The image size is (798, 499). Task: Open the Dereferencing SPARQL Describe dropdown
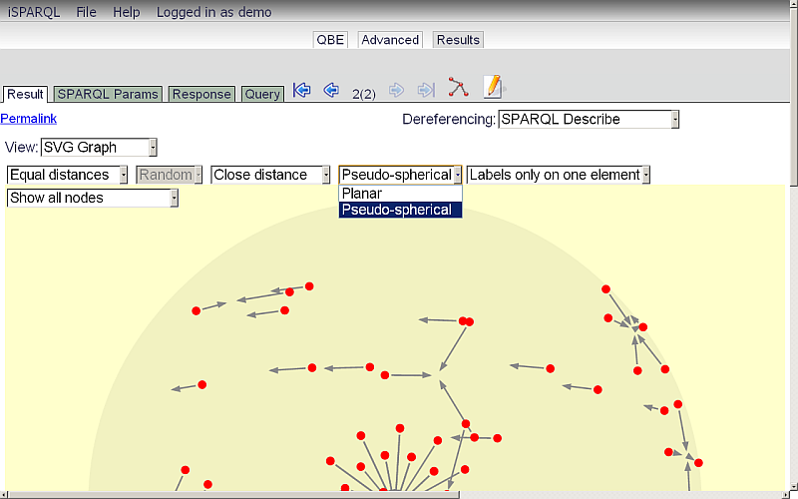pos(589,119)
